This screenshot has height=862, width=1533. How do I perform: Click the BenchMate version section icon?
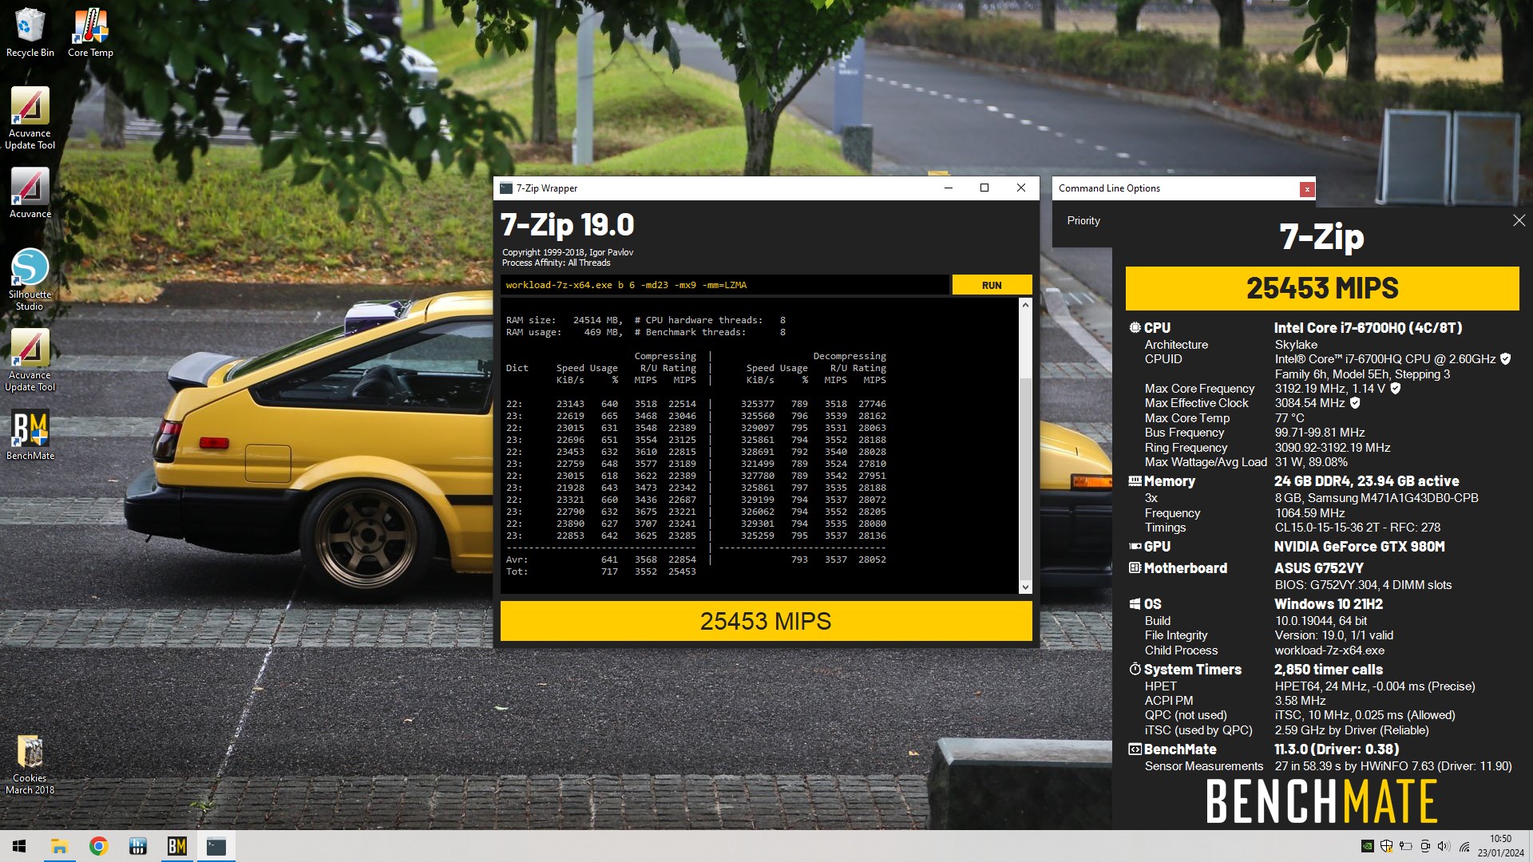[1135, 749]
